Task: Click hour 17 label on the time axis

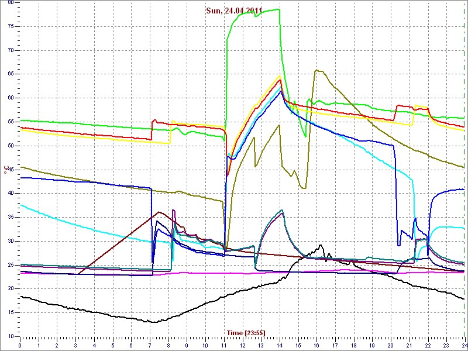Action: pos(335,346)
